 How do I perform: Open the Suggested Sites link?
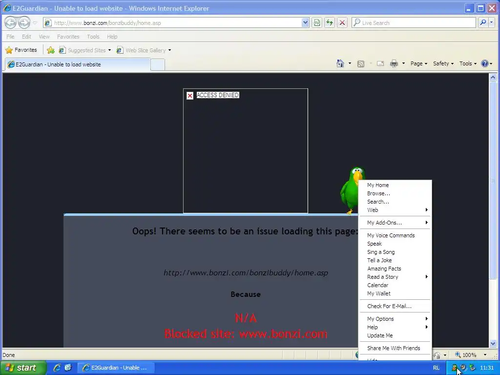click(85, 50)
